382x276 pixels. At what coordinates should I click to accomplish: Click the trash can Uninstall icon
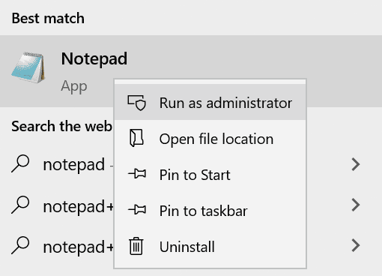point(136,246)
